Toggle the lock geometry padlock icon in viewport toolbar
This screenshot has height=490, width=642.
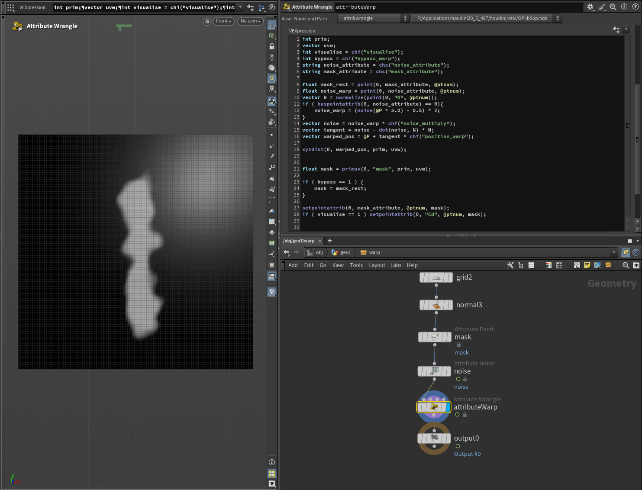pyautogui.click(x=272, y=46)
